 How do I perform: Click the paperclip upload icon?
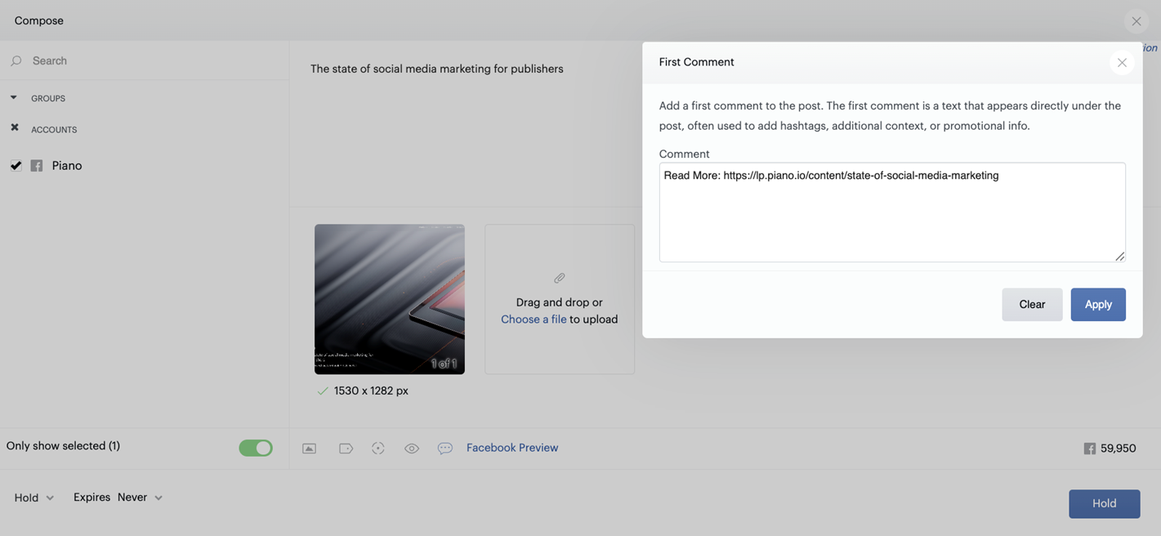click(560, 278)
